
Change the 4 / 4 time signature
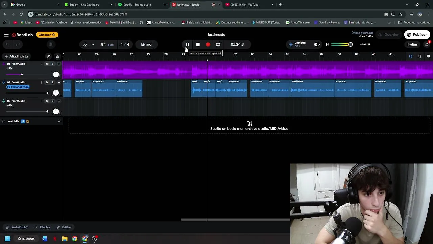click(125, 44)
